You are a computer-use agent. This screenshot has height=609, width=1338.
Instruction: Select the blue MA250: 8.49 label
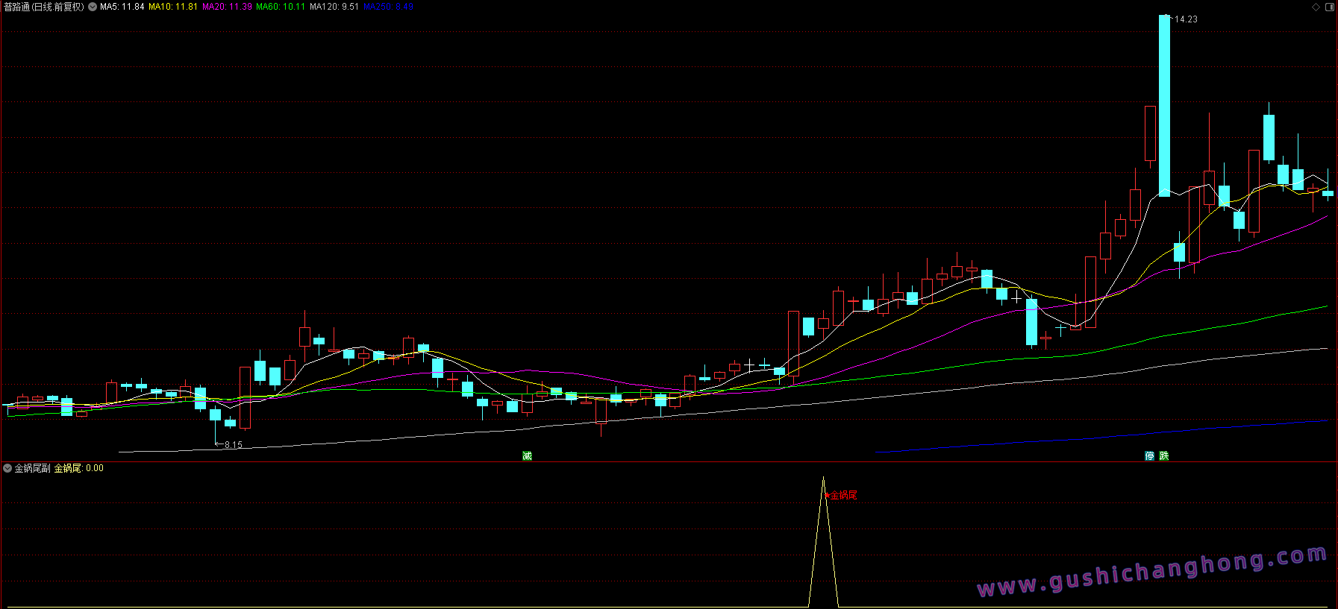[x=389, y=7]
